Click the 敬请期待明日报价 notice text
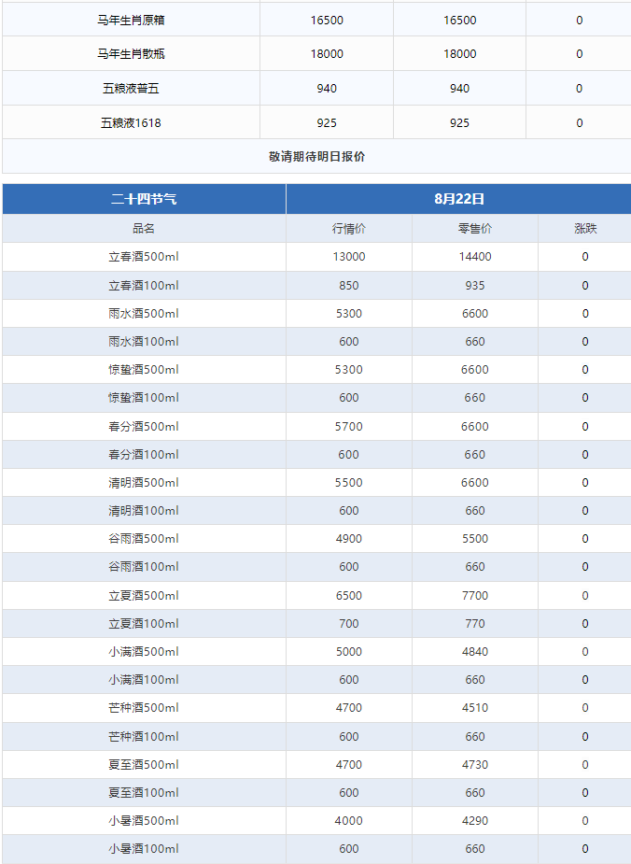 (316, 157)
